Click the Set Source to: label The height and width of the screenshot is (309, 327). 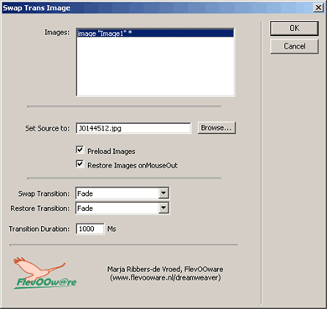pyautogui.click(x=47, y=128)
